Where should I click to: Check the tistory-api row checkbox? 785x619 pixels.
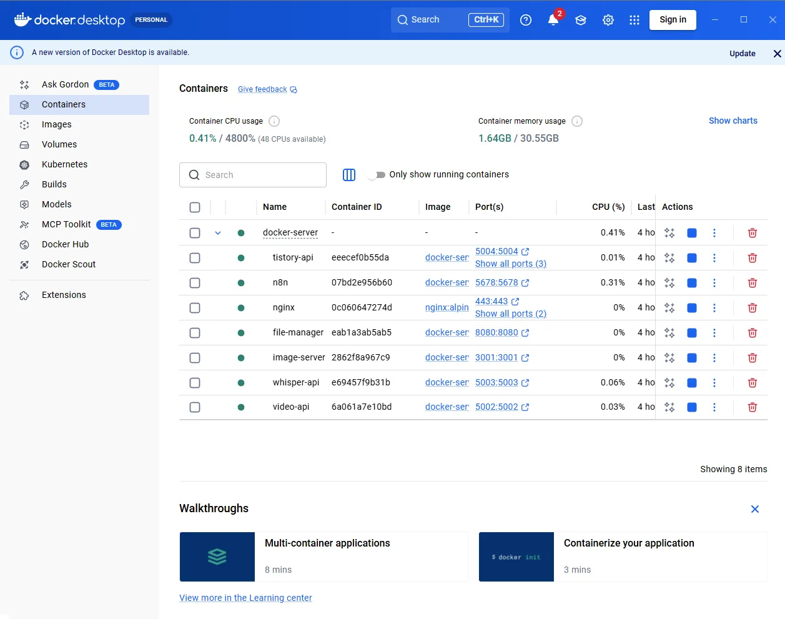pos(195,258)
